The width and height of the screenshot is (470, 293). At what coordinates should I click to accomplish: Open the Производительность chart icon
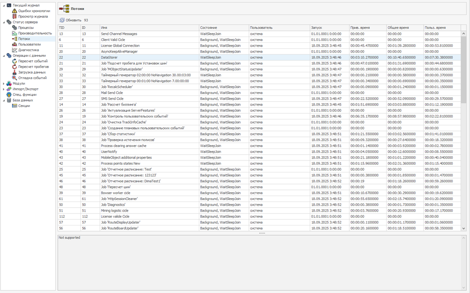pyautogui.click(x=14, y=33)
